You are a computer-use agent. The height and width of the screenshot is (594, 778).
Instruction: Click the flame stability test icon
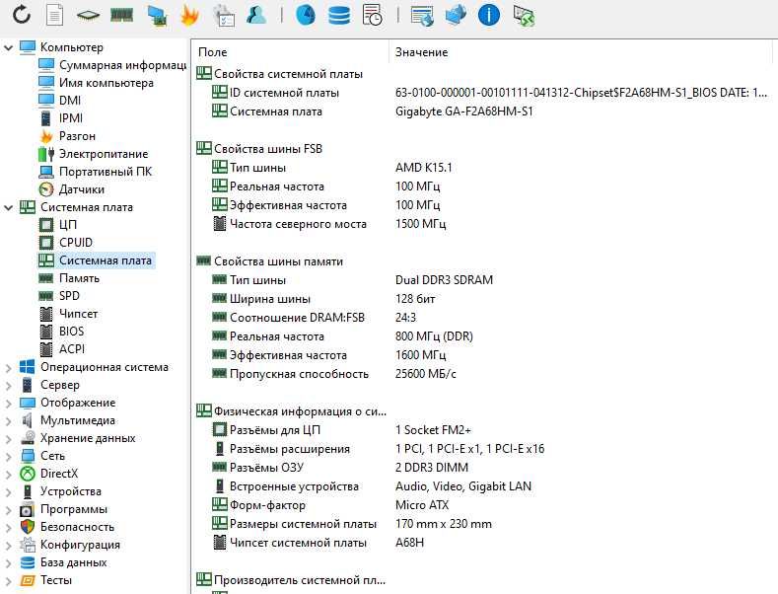click(189, 16)
